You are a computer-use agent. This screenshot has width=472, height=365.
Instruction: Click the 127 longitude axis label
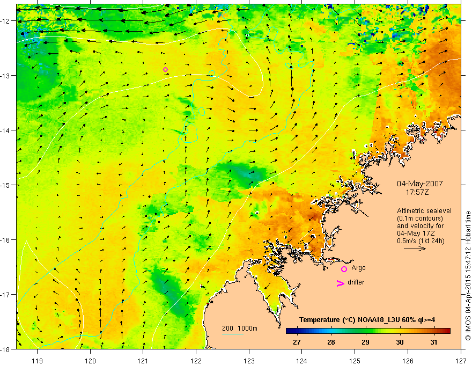tap(461, 361)
